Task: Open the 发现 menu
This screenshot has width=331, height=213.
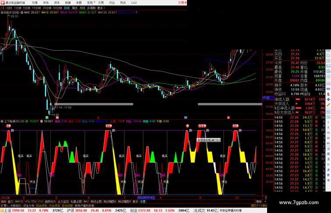Action: click(90, 3)
